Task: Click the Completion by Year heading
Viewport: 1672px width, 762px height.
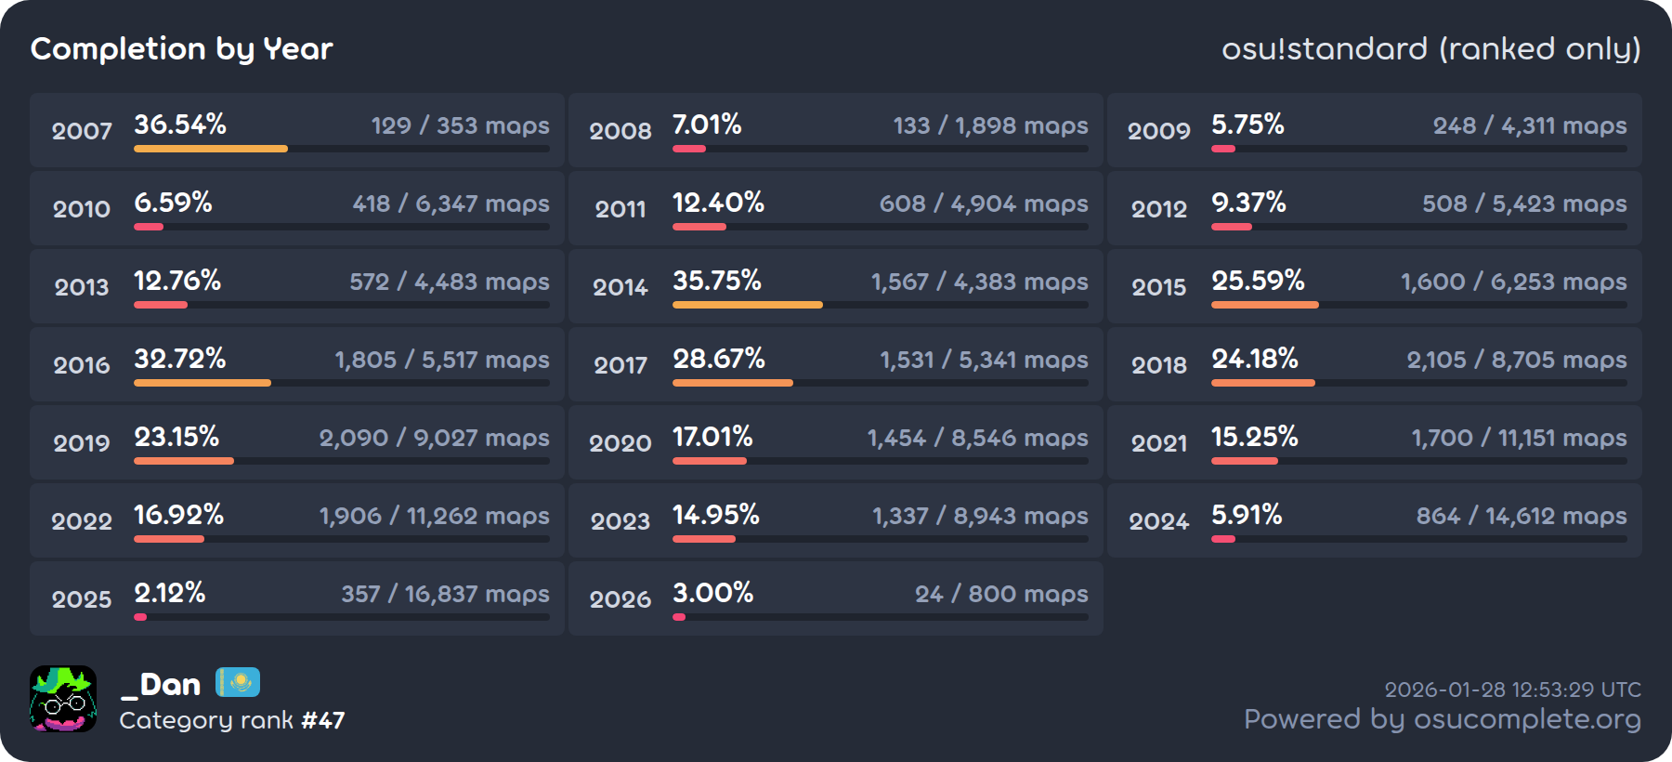Action: [x=182, y=48]
